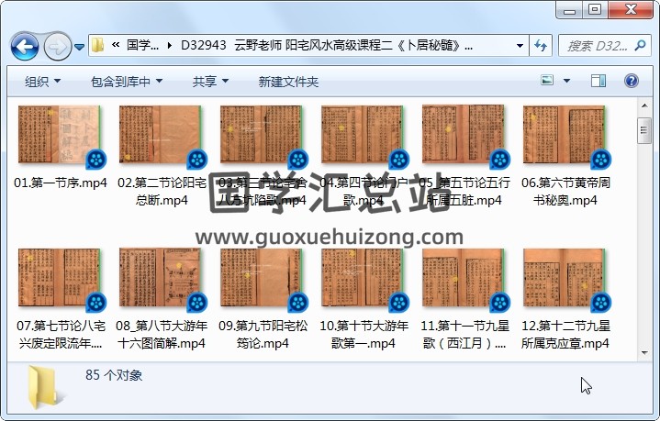Open the address bar history dropdown
This screenshot has width=660, height=421.
(520, 46)
